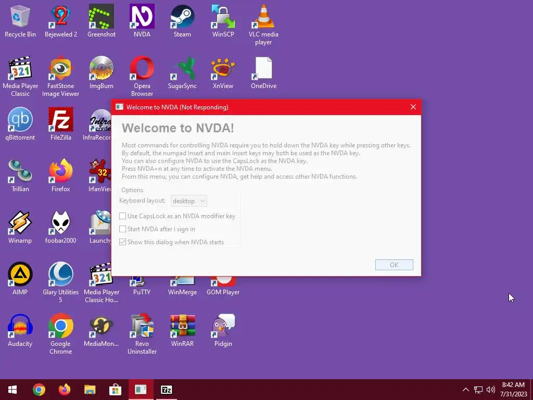
Task: Open the network tray icon
Action: coord(478,390)
